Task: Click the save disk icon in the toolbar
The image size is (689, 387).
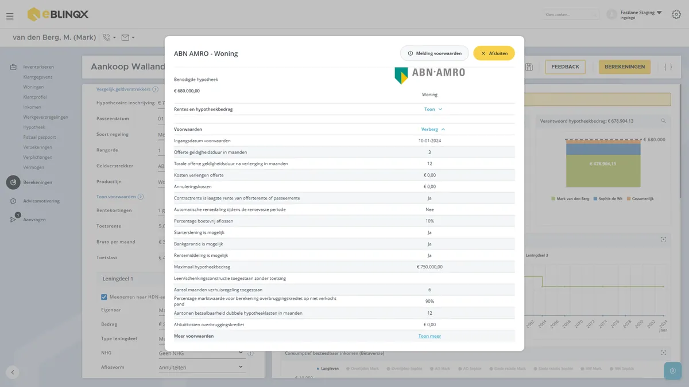Action: (529, 67)
